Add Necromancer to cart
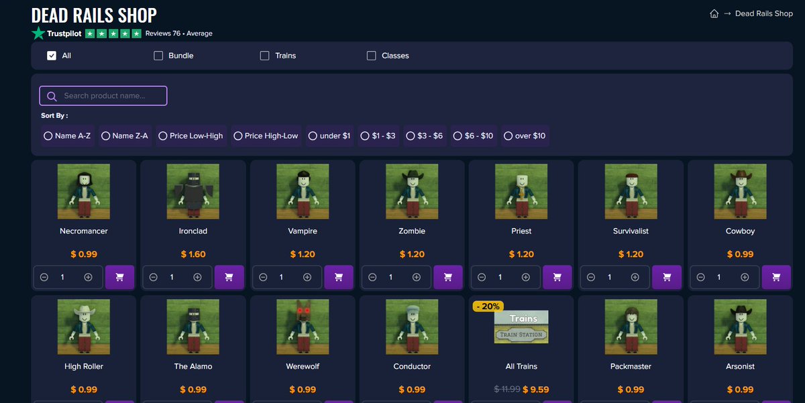 [119, 277]
